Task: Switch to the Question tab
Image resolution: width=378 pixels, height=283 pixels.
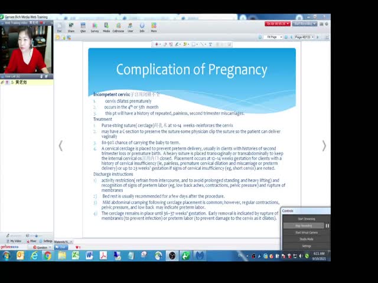Action: pyautogui.click(x=40, y=247)
